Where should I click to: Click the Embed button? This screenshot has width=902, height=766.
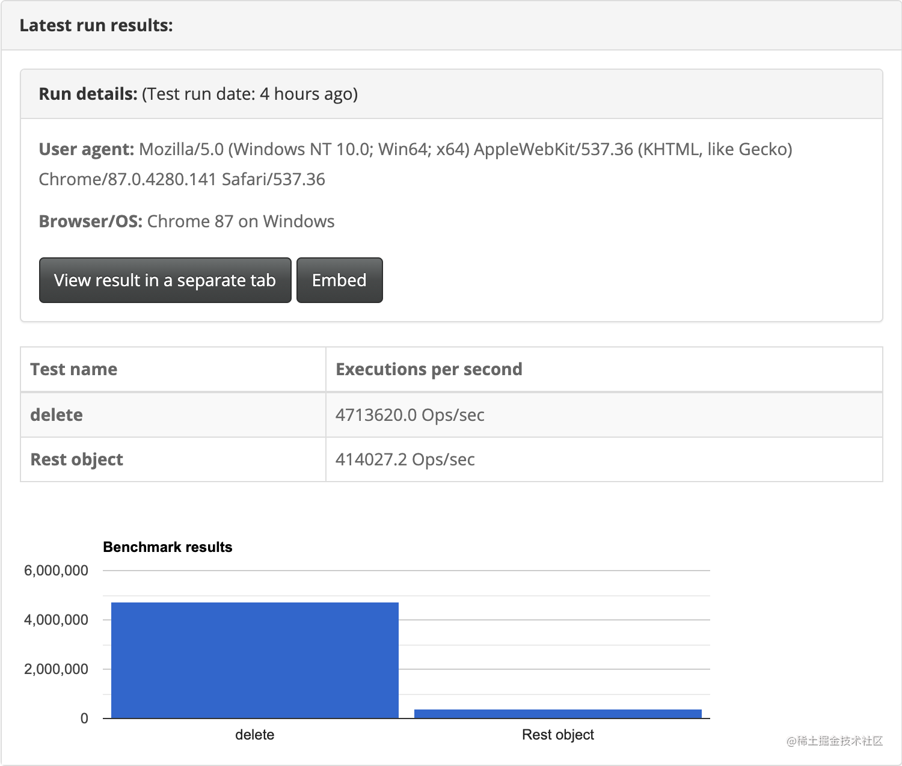(x=339, y=280)
